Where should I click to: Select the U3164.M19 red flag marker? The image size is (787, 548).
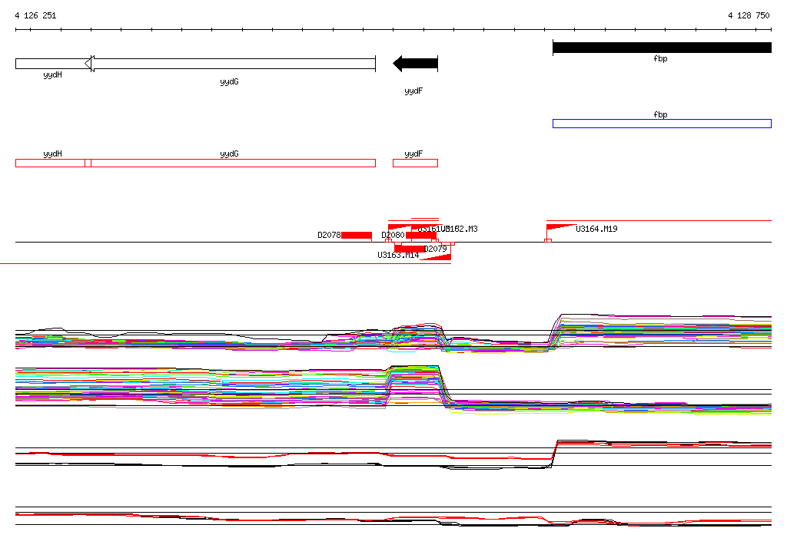(x=561, y=229)
